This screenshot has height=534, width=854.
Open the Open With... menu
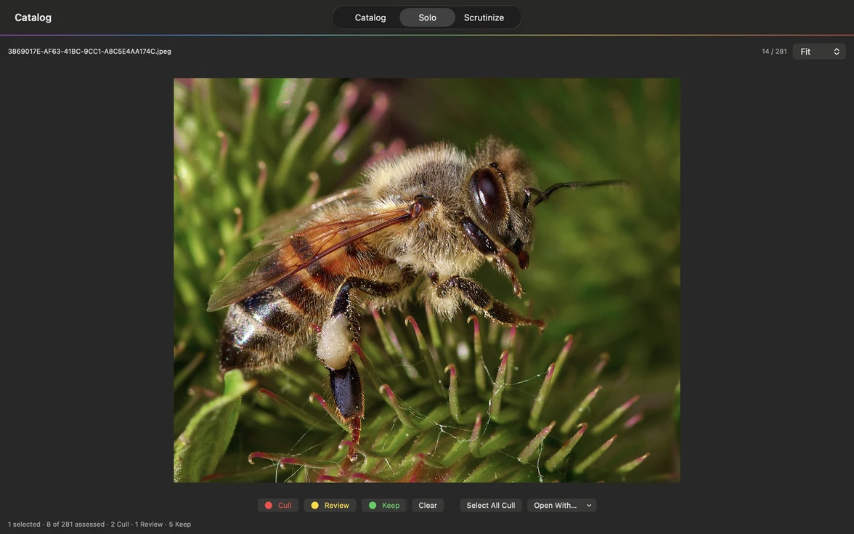tap(561, 505)
